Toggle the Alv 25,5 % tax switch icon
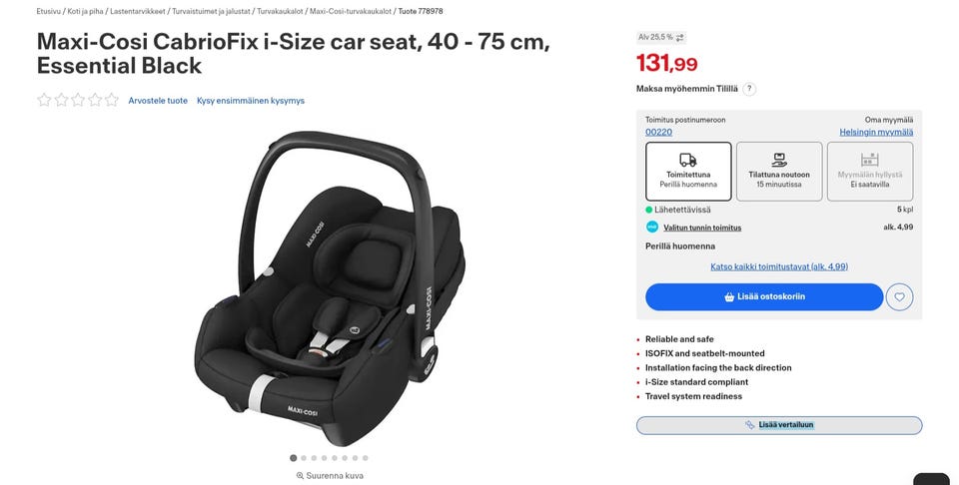This screenshot has width=959, height=485. (680, 38)
